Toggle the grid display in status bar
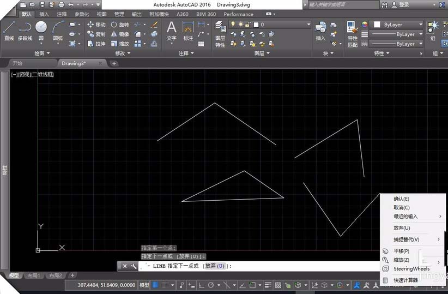 click(155, 285)
